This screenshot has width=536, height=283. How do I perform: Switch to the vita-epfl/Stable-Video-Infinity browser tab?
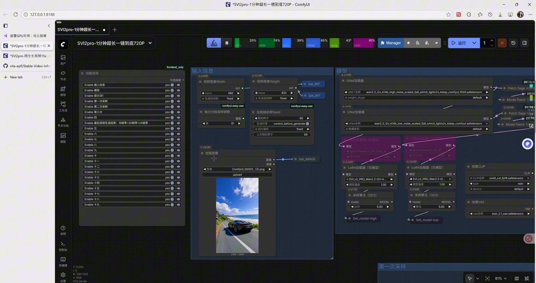coord(27,66)
